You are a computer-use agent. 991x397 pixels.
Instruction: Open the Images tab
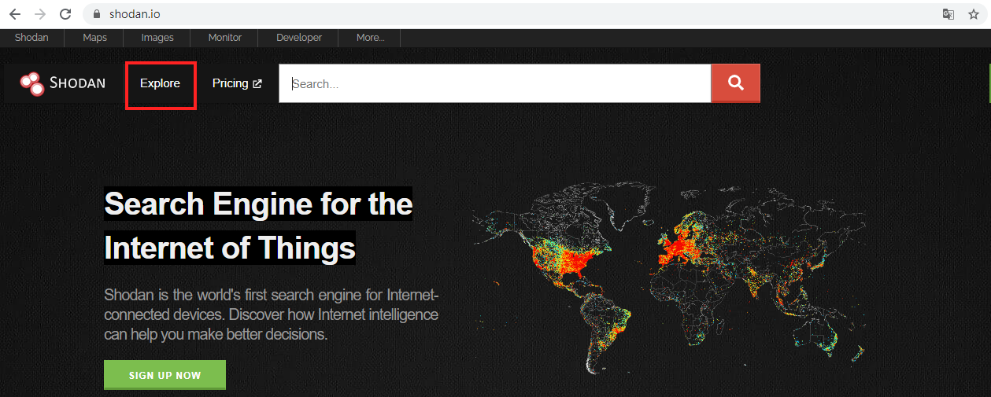157,38
